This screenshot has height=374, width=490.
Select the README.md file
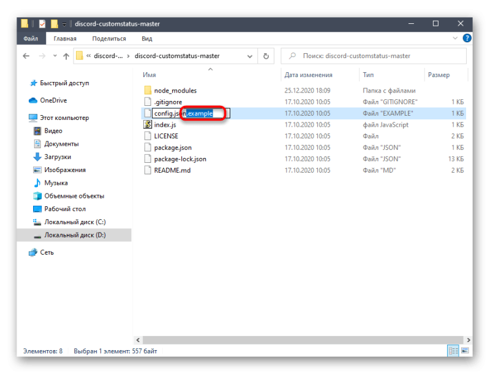click(172, 170)
